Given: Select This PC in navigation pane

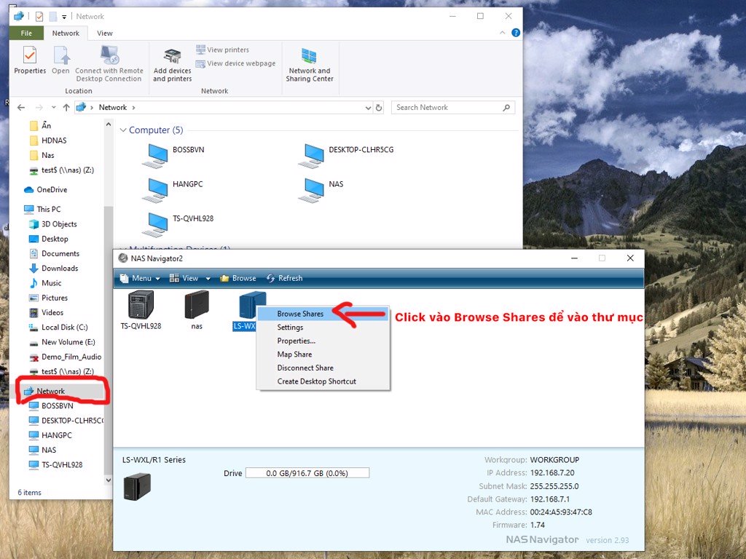Looking at the screenshot, I should [42, 209].
